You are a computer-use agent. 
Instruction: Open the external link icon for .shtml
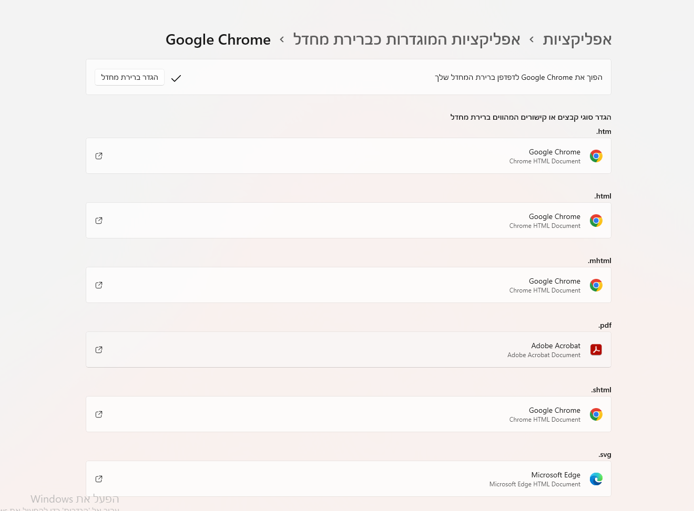(99, 414)
